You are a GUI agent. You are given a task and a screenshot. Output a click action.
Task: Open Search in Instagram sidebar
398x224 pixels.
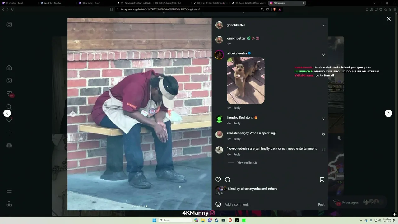pos(9,107)
